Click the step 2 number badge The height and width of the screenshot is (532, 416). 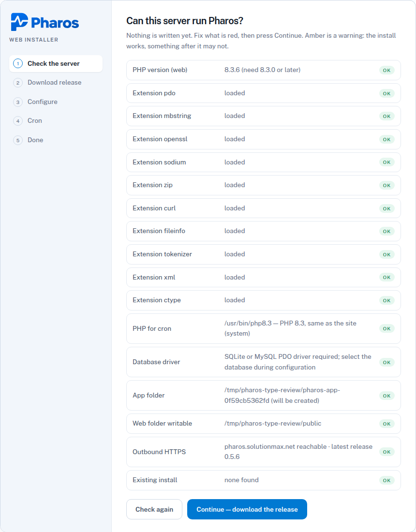point(18,83)
